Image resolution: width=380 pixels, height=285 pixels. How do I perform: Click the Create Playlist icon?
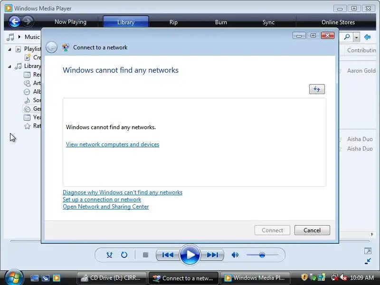click(28, 57)
